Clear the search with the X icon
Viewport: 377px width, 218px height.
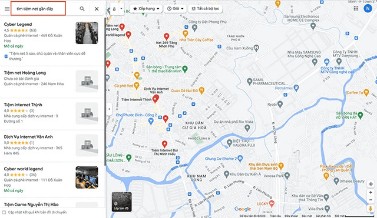[x=97, y=9]
